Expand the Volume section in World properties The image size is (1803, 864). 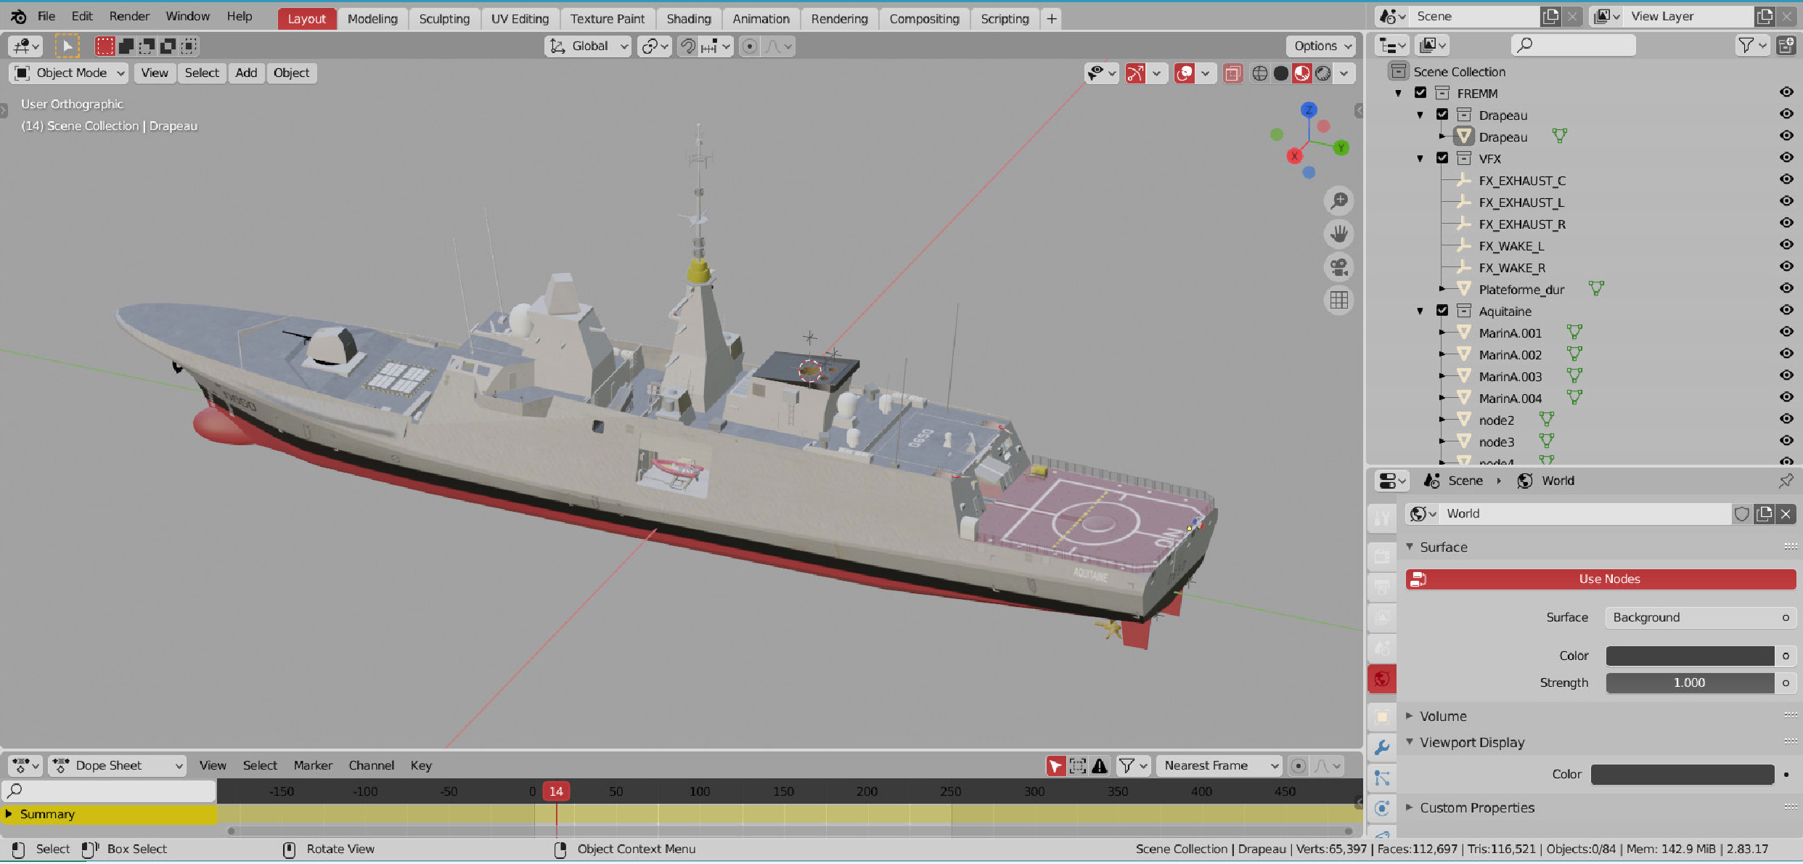1442,716
